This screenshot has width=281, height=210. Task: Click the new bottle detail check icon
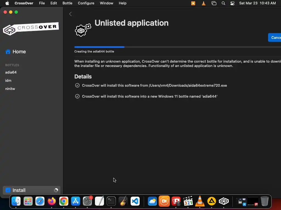pyautogui.click(x=77, y=96)
